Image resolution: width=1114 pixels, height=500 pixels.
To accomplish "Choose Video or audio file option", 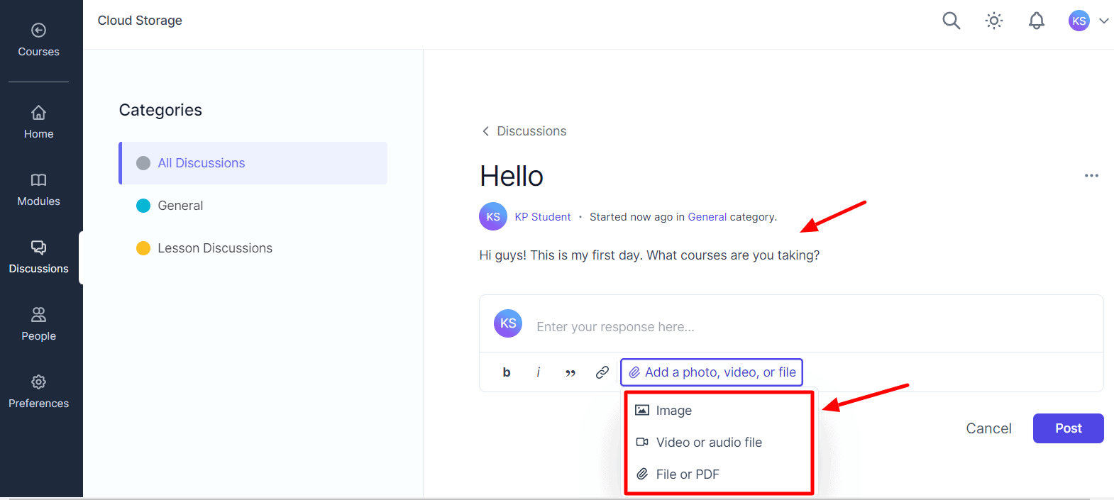I will pos(708,443).
